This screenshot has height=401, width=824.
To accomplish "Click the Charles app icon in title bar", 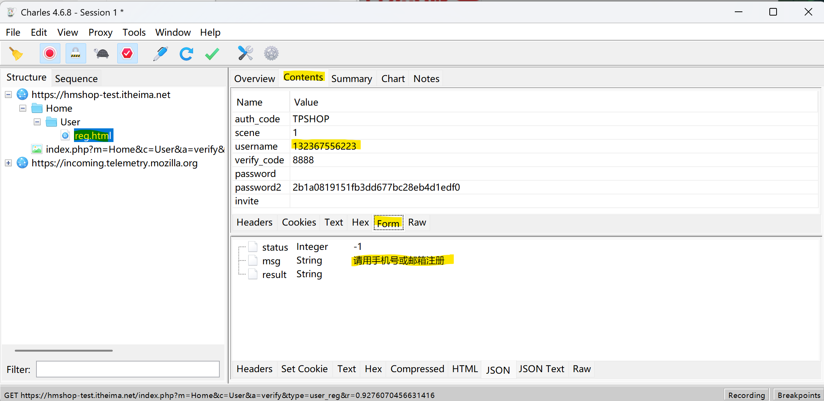I will pyautogui.click(x=11, y=12).
